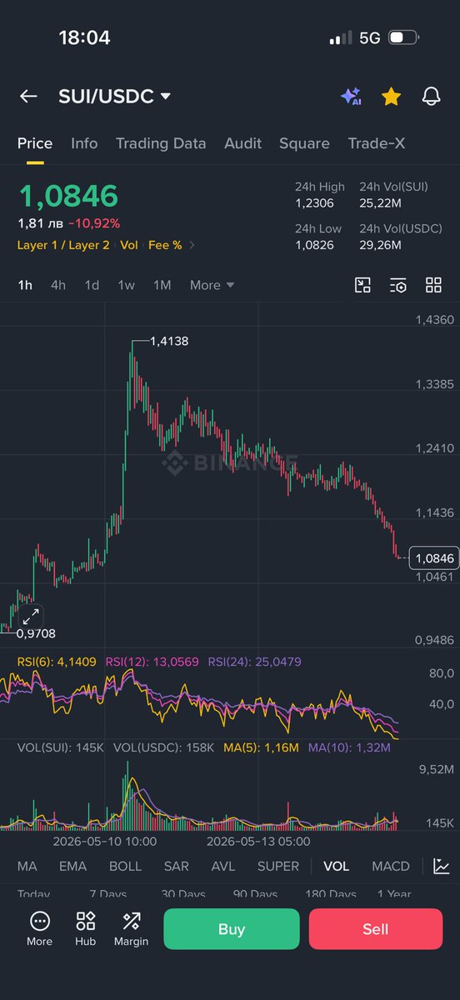
Task: Toggle the VOL indicator
Action: click(x=336, y=866)
